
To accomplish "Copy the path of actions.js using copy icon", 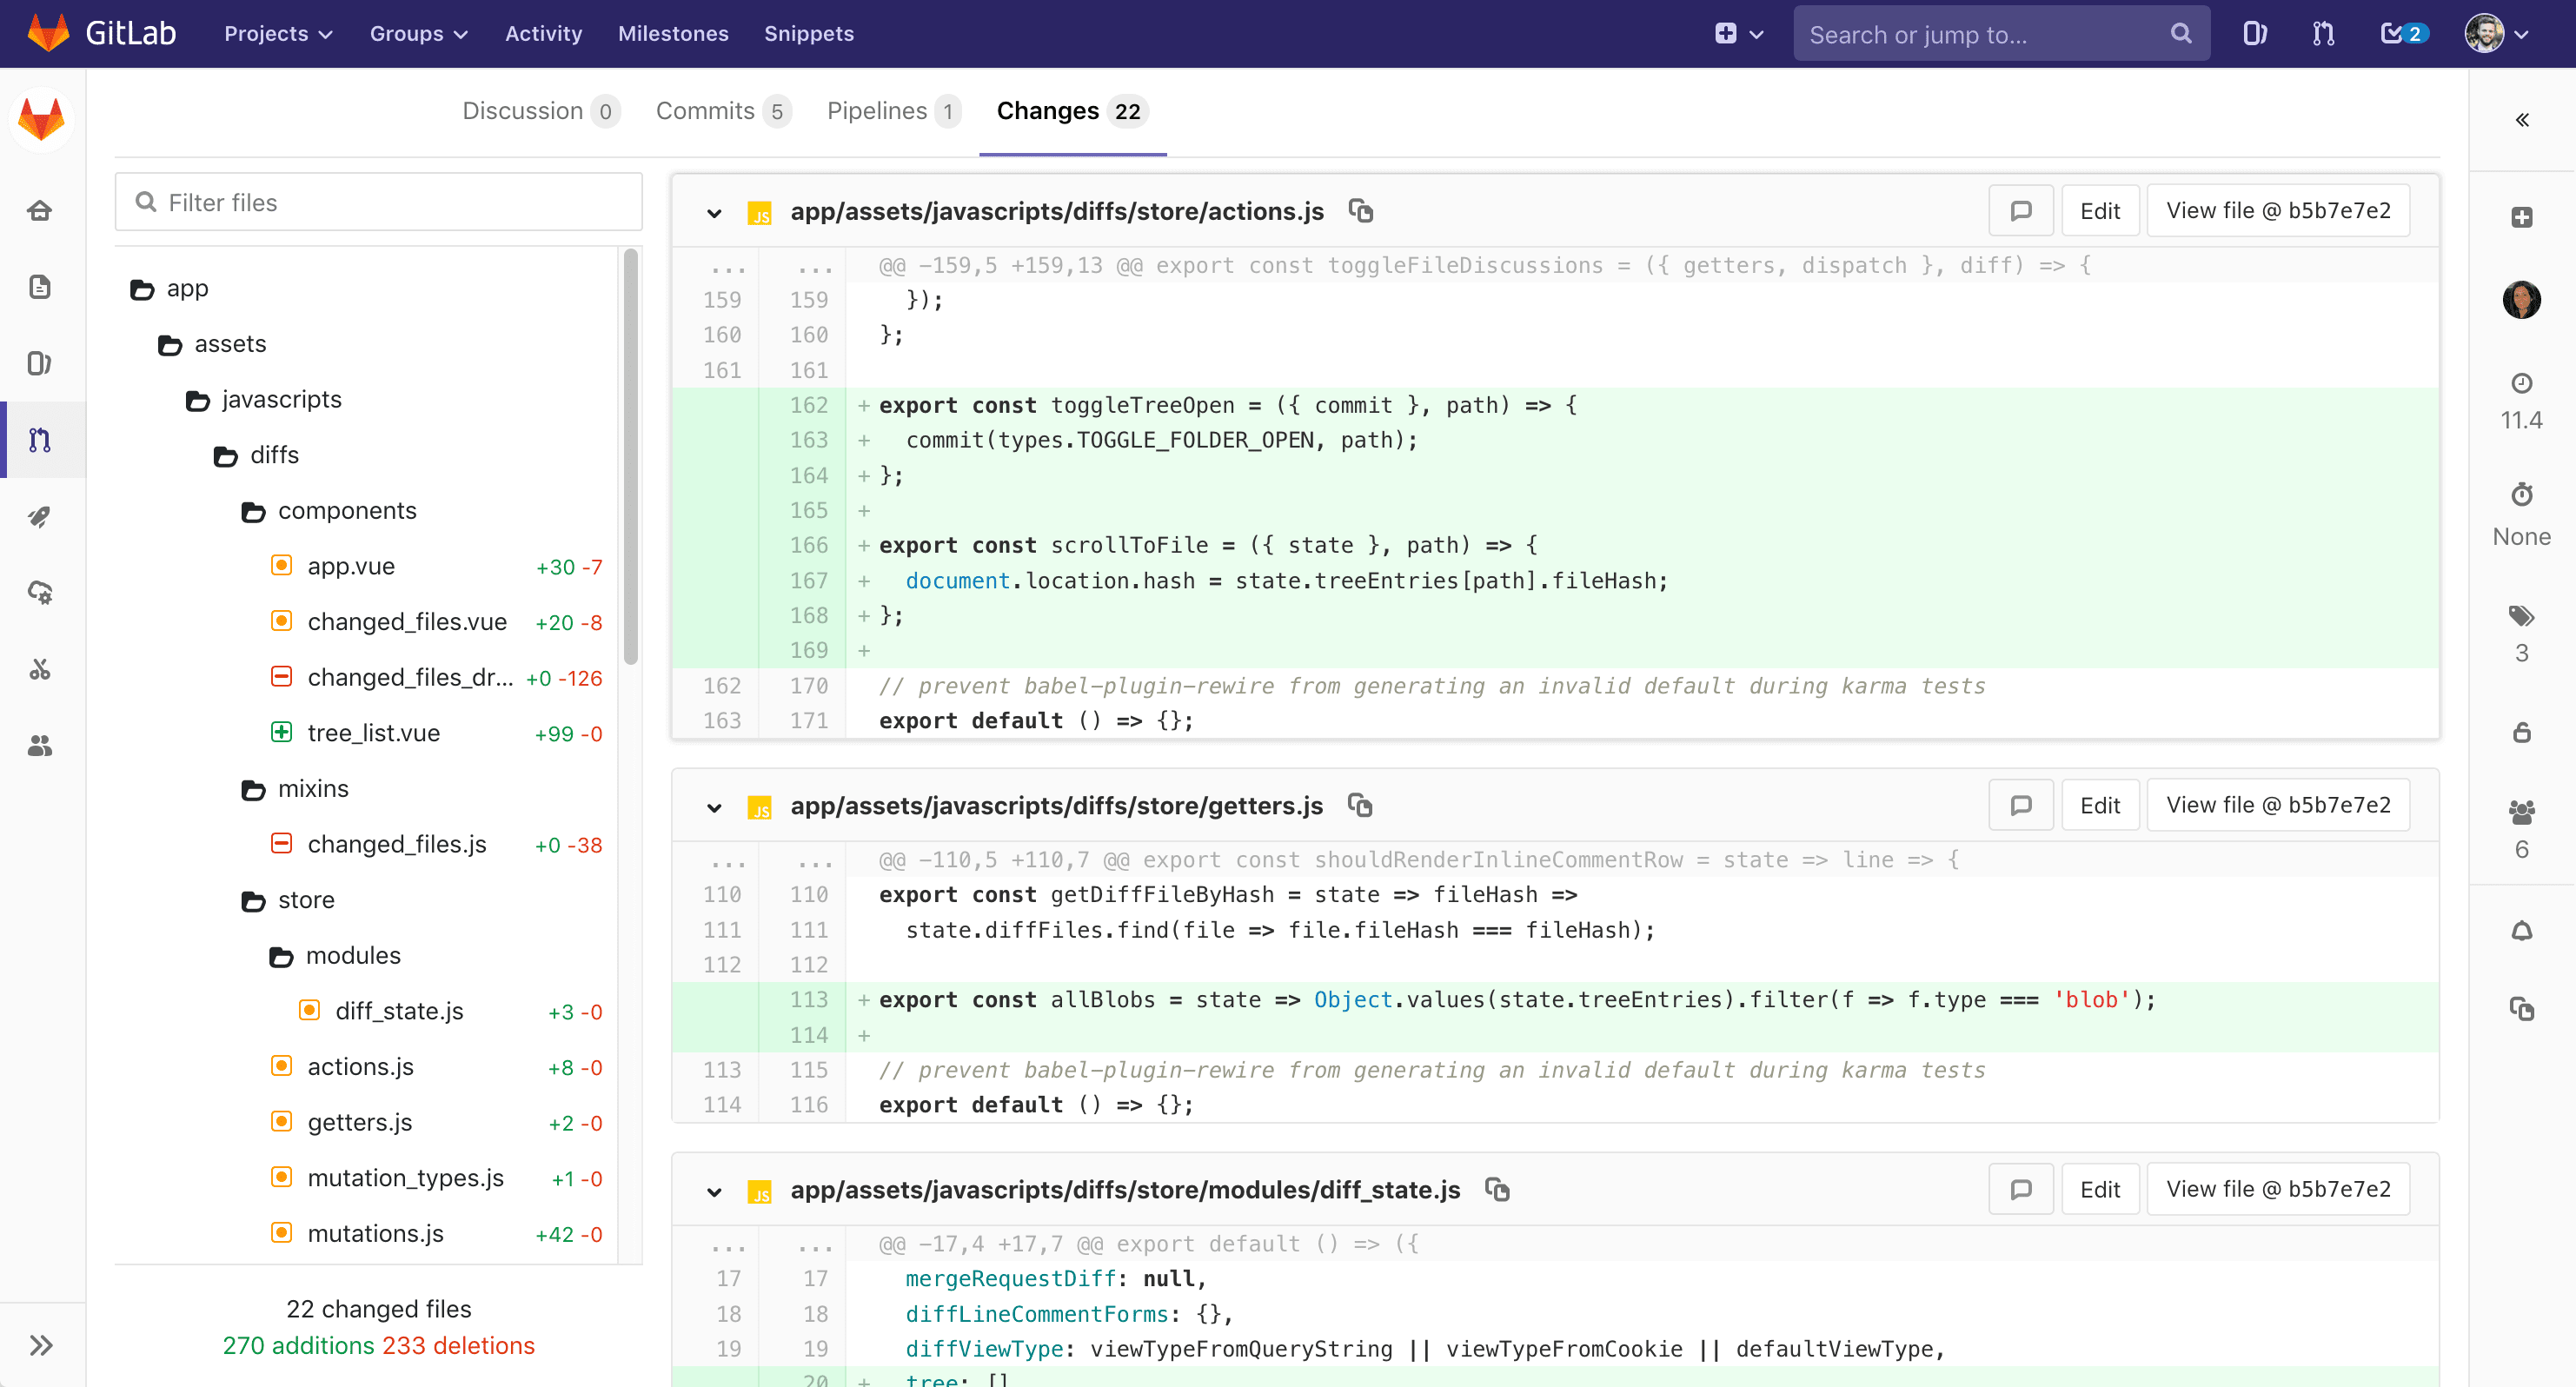I will 1362,211.
